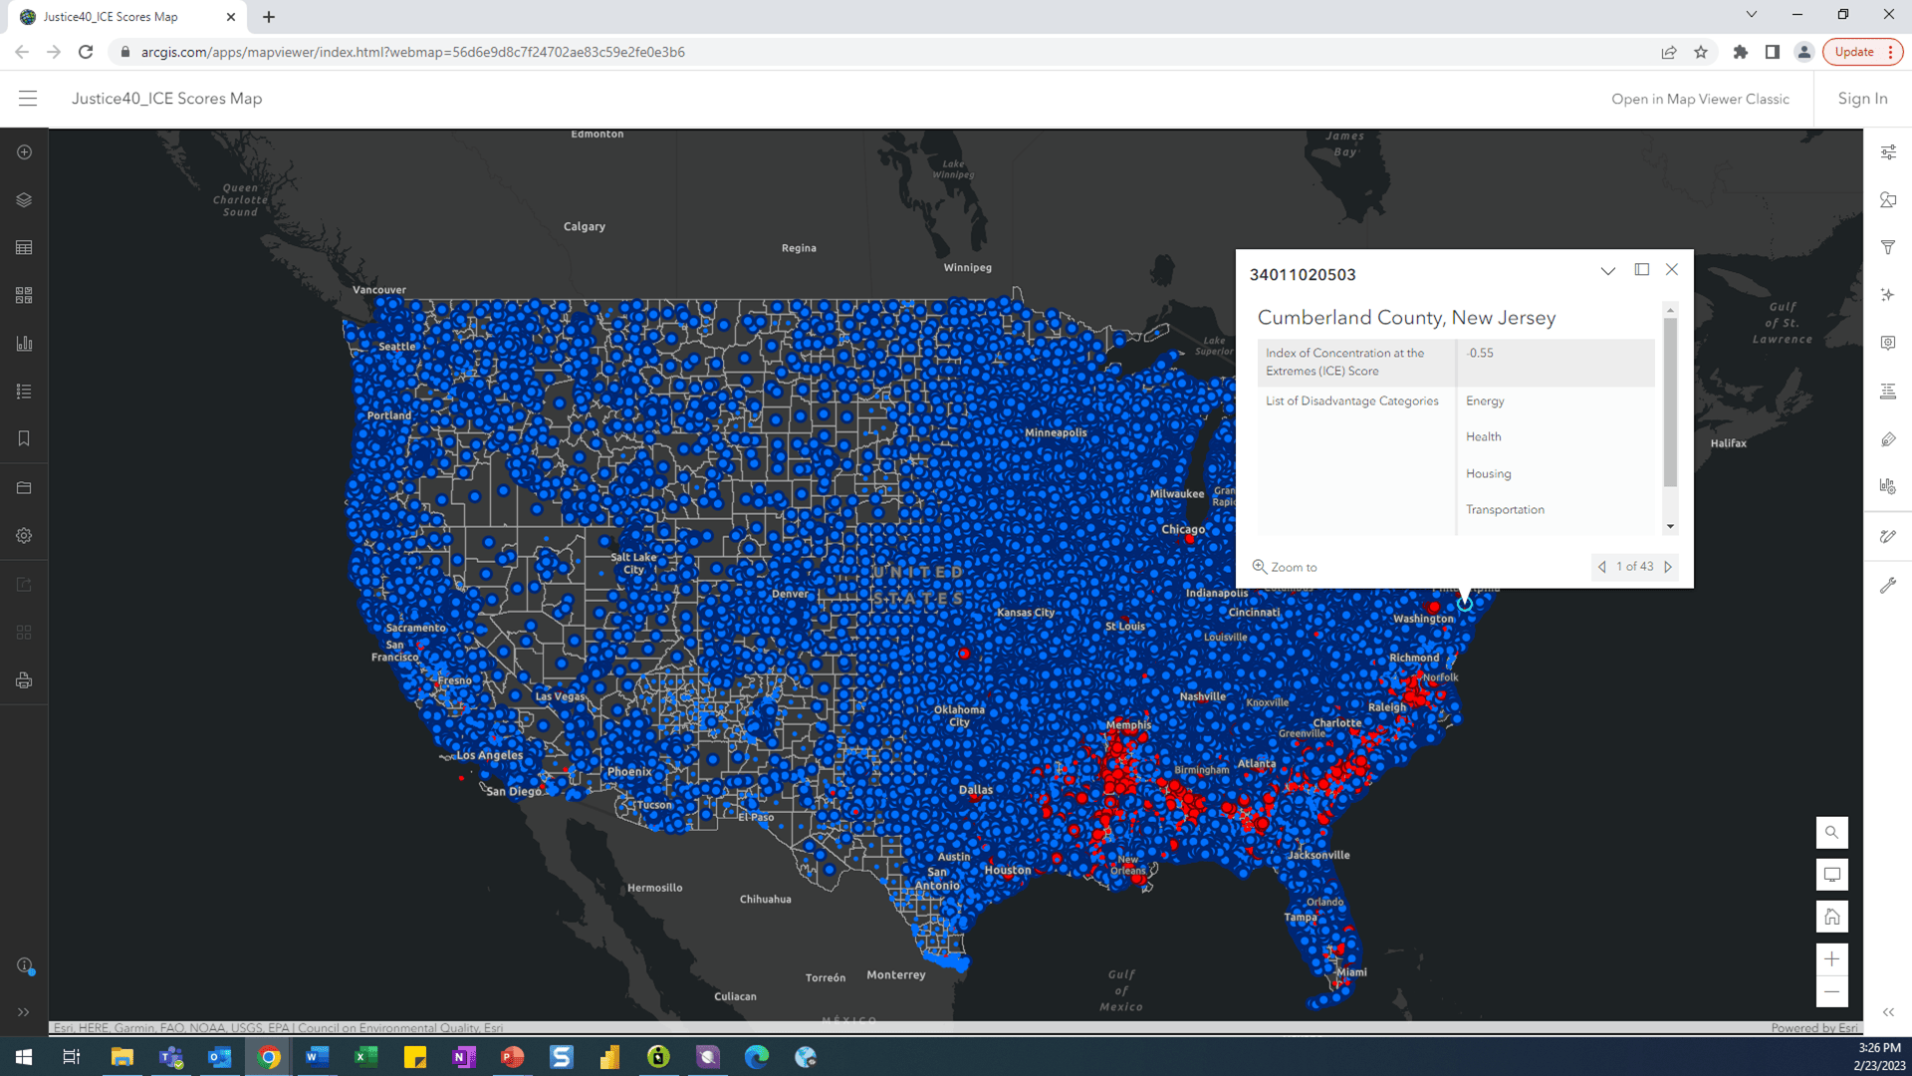Open the layer Styles panel

[x=1888, y=199]
